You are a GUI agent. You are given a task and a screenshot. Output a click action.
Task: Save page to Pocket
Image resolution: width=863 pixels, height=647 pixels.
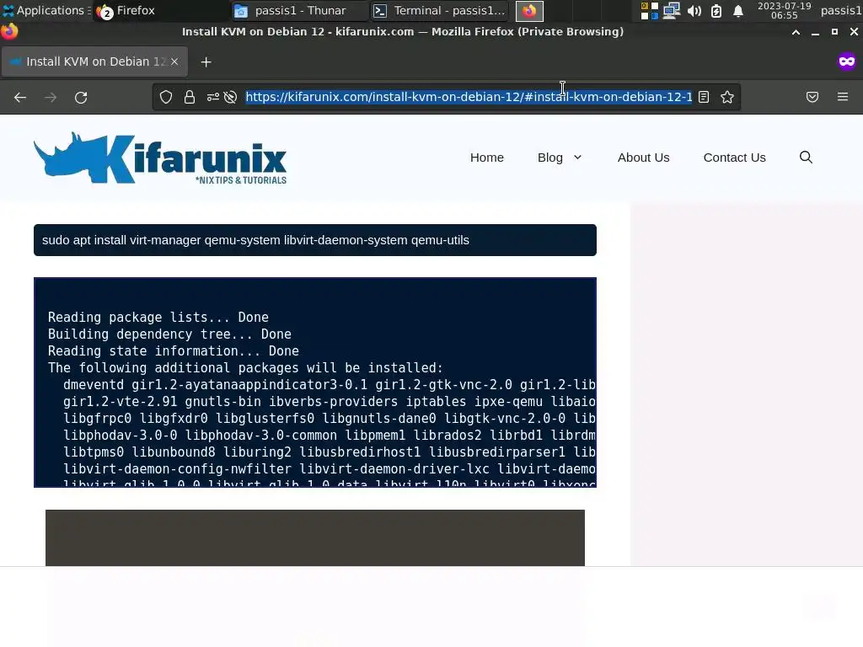click(x=812, y=98)
